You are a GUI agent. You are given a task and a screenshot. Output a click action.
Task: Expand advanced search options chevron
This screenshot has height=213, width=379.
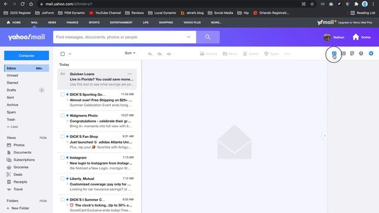[188, 37]
